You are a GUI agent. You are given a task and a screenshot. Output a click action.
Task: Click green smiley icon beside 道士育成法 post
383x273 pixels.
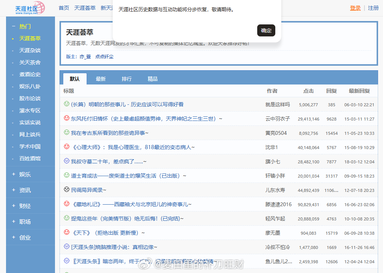pos(67,175)
